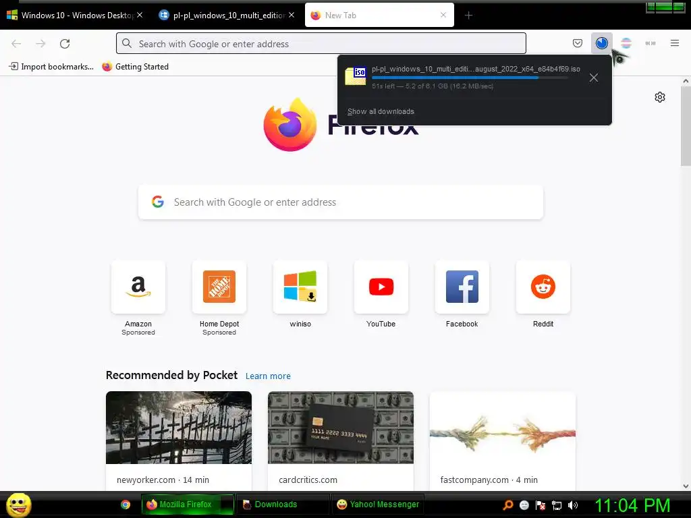691x518 pixels.
Task: Click the scrollbar down arrow
Action: pyautogui.click(x=686, y=486)
